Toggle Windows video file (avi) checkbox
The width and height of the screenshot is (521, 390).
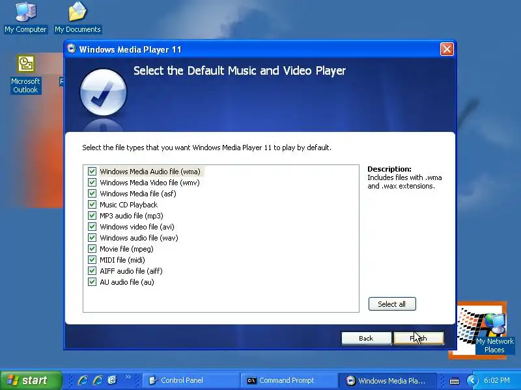(x=92, y=227)
